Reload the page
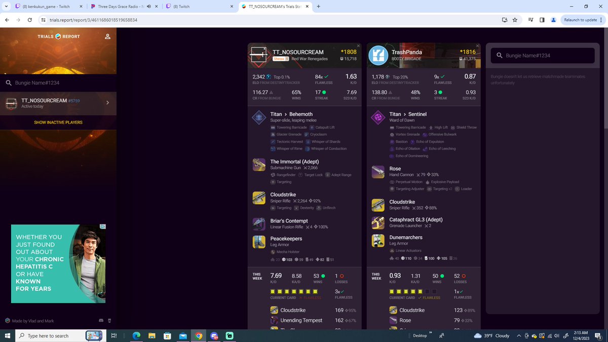Screen dimensions: 608x342 point(30,20)
